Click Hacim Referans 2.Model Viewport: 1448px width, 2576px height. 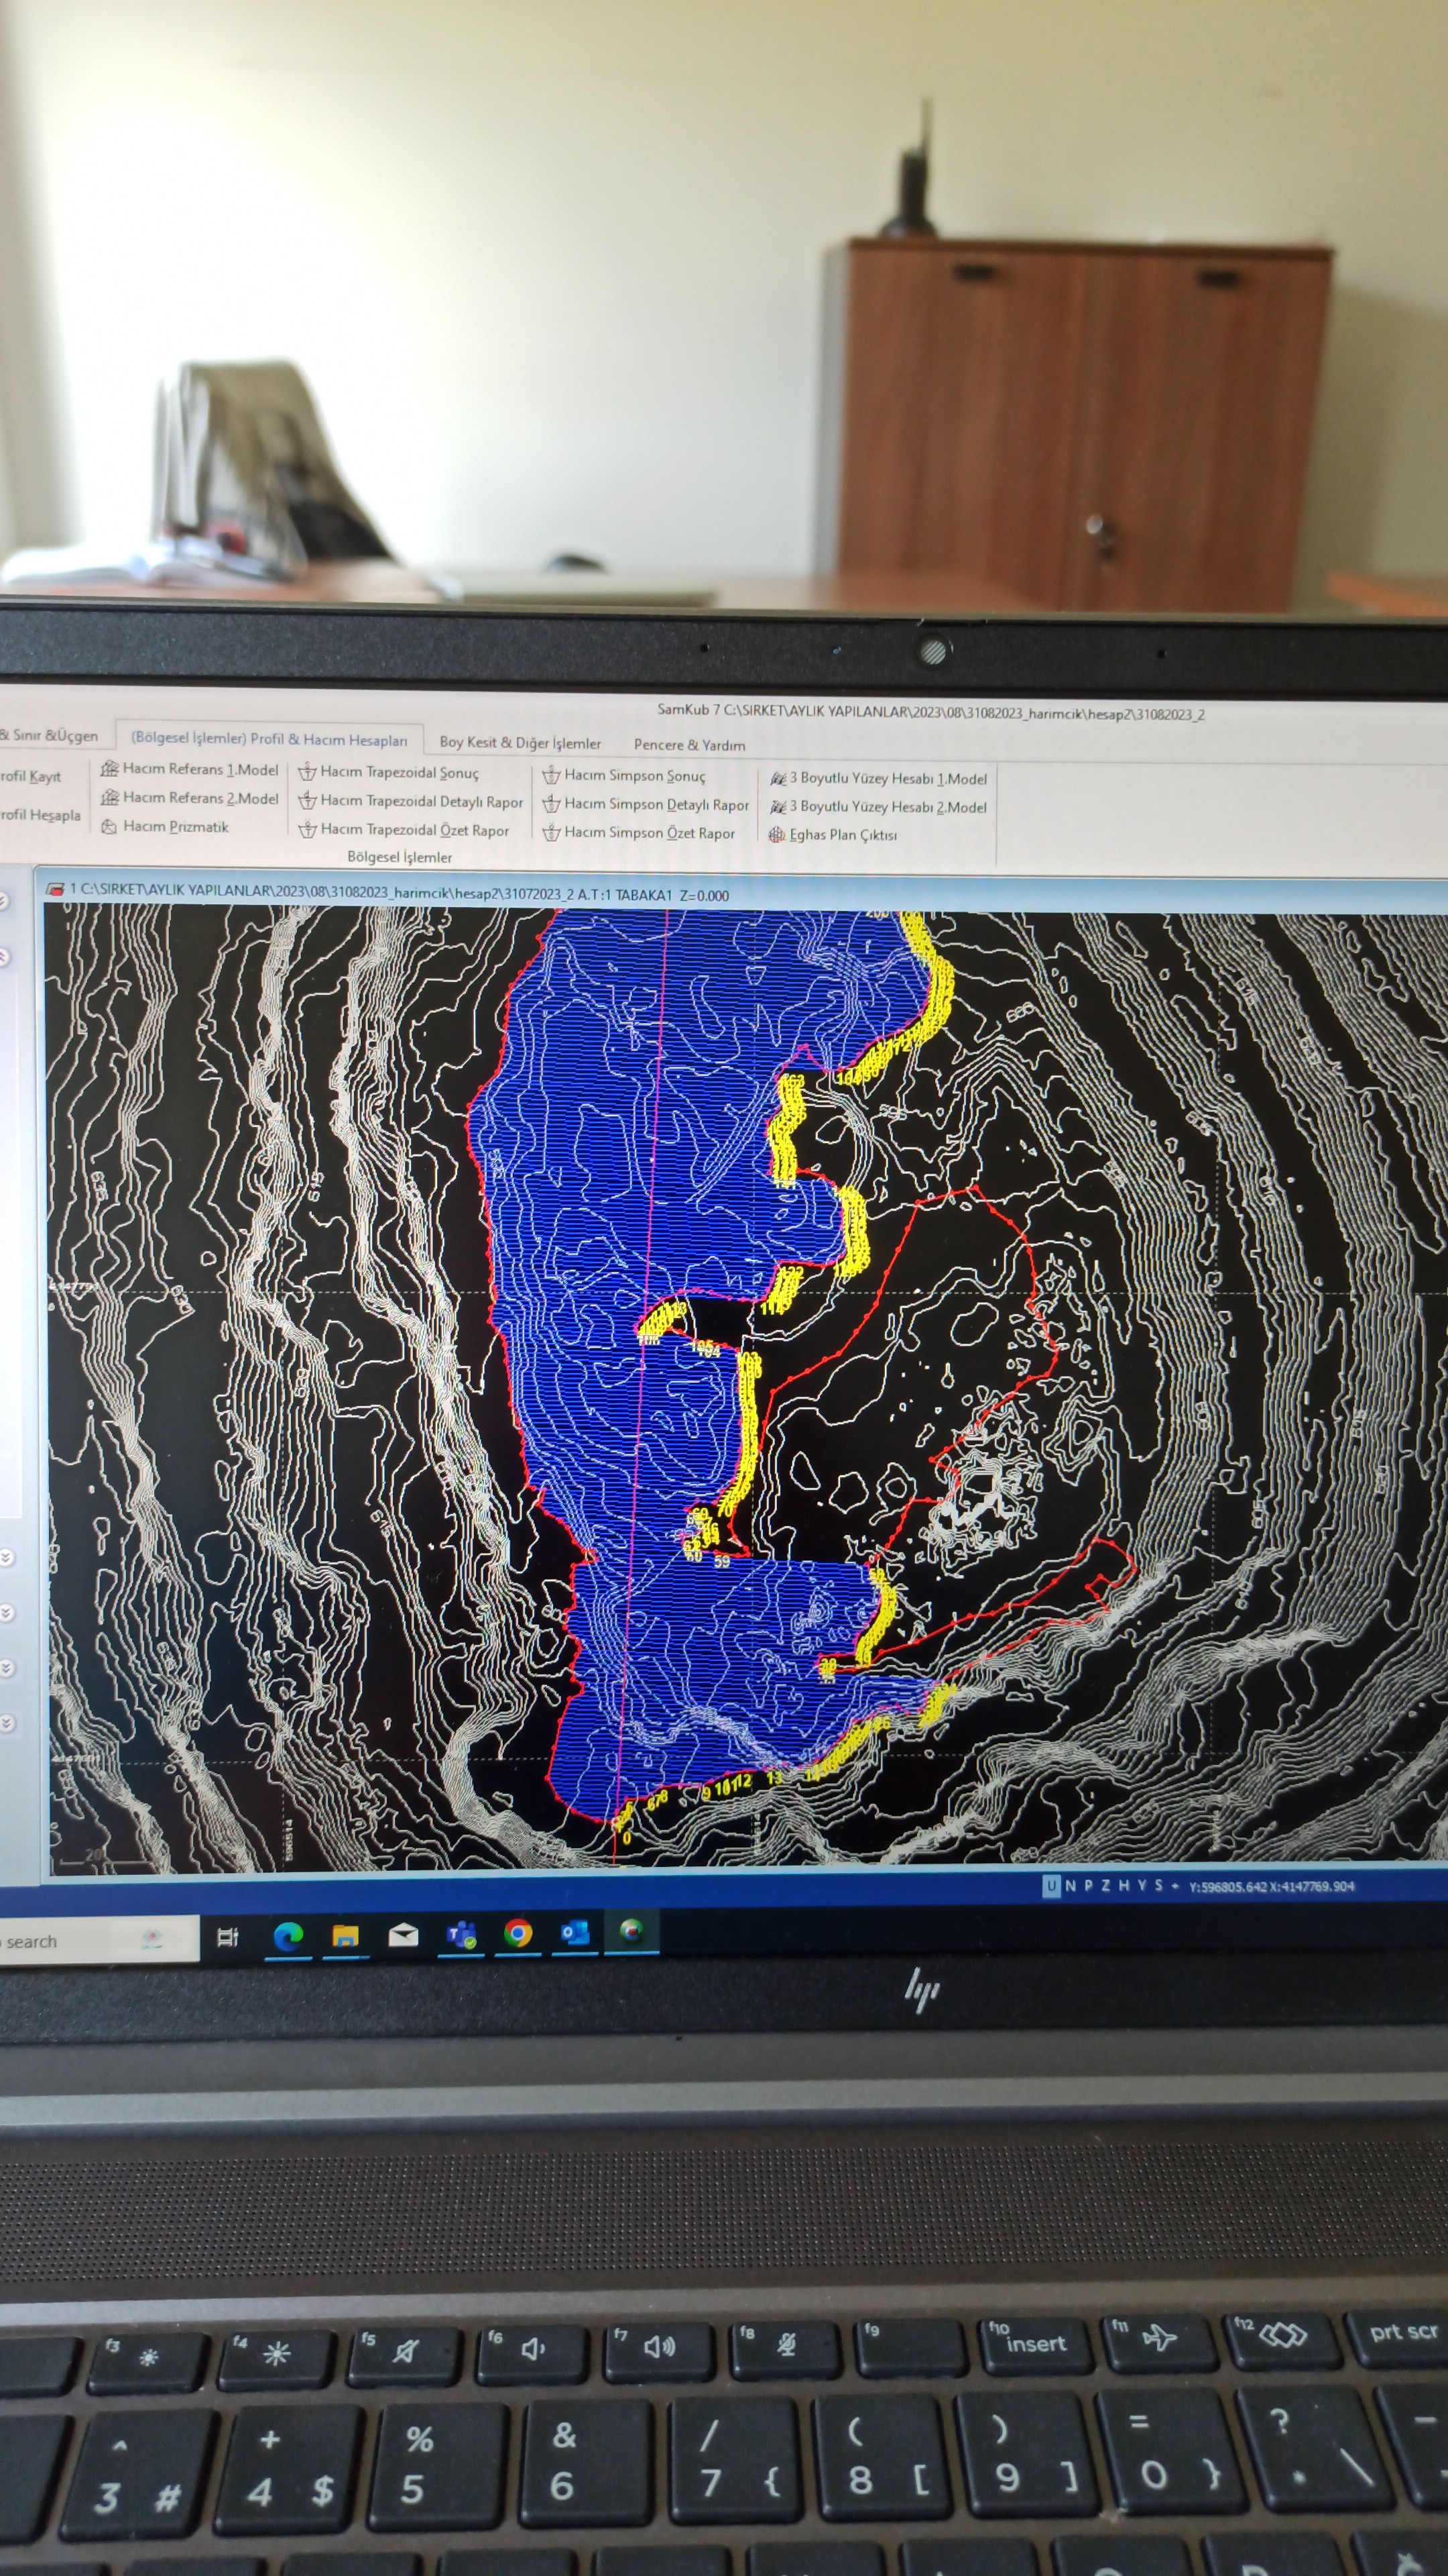[200, 798]
